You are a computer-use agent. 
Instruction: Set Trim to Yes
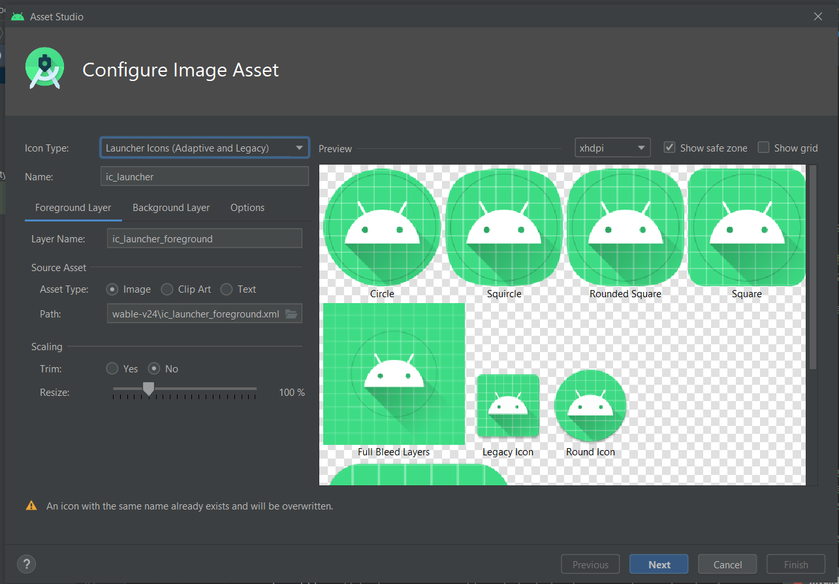click(x=112, y=369)
